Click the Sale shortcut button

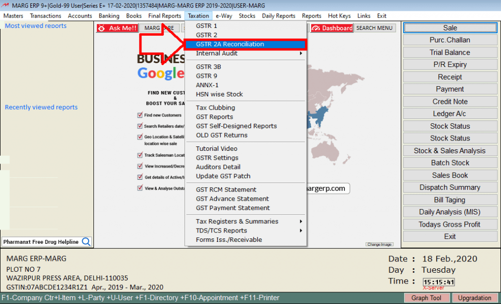coord(450,28)
